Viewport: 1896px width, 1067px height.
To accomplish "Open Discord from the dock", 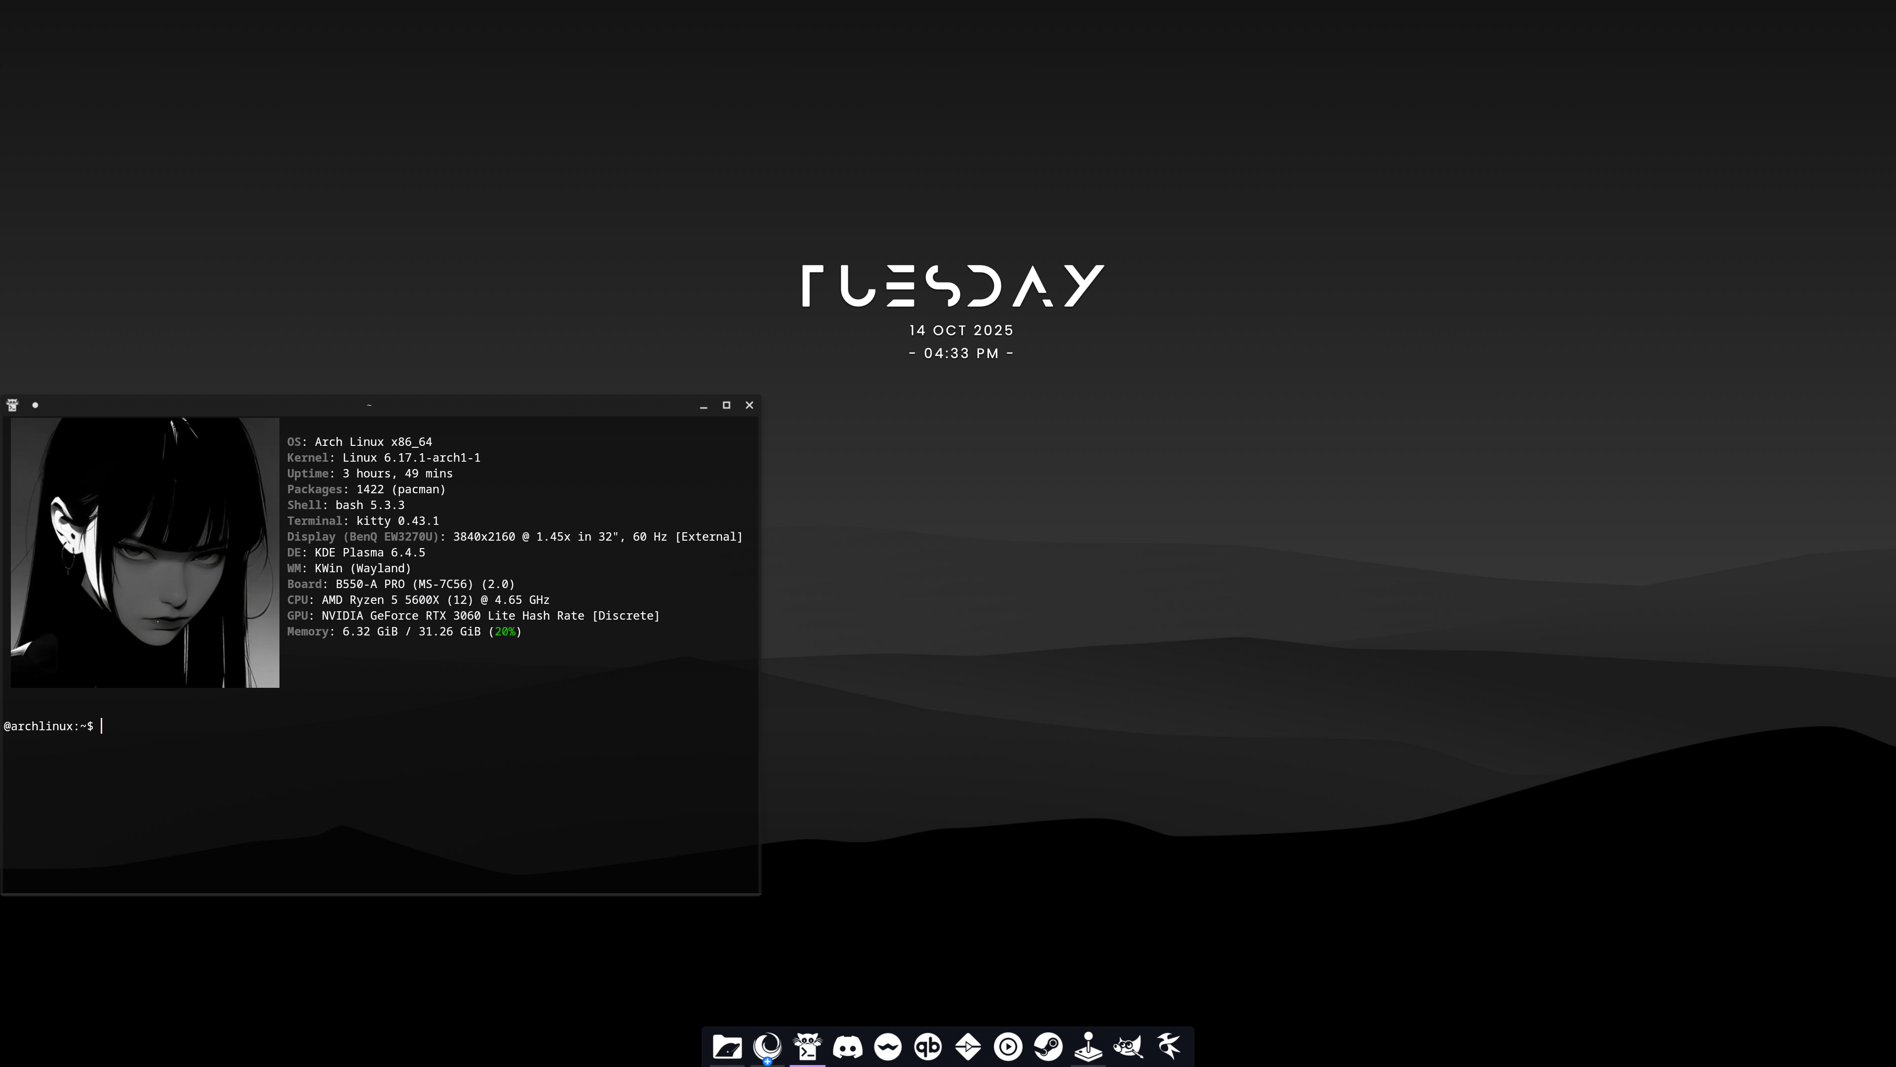I will click(x=847, y=1046).
